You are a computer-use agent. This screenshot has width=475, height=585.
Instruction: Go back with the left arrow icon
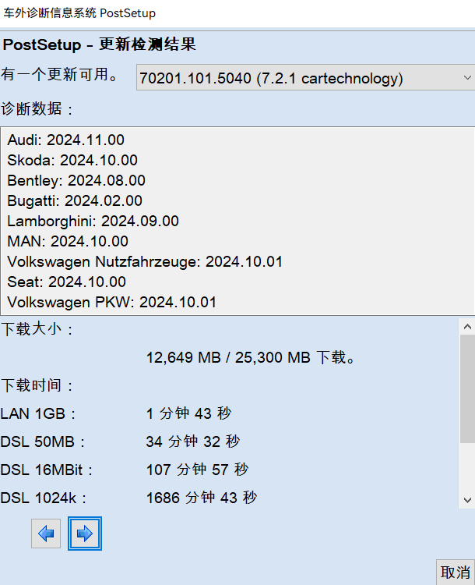(46, 534)
